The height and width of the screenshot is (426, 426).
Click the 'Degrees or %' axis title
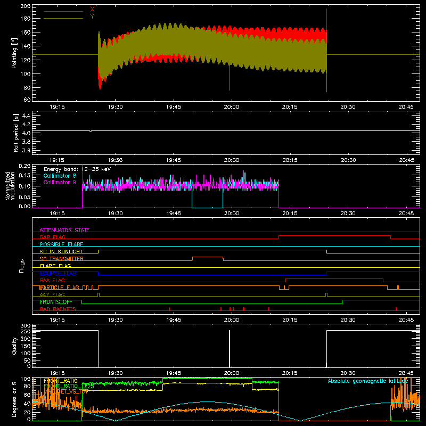(x=14, y=399)
